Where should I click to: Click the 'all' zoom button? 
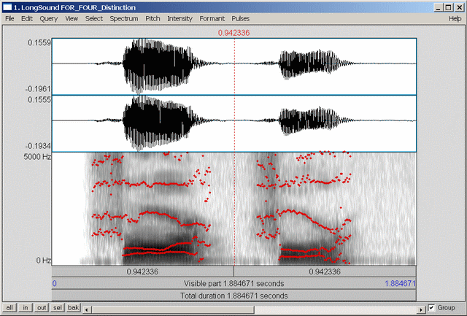point(10,308)
